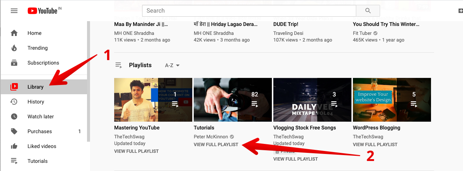Viewport: 463px width, 171px height.
Task: View full playlist for Tutorials
Action: point(216,145)
